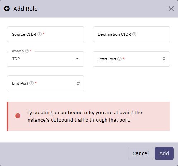Click the red warning exclamation icon

(18, 116)
